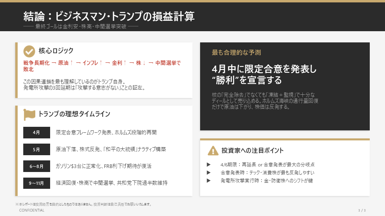385x216 pixels.
Task: Select the 9〜11月 timeline label box
Action: (x=36, y=183)
